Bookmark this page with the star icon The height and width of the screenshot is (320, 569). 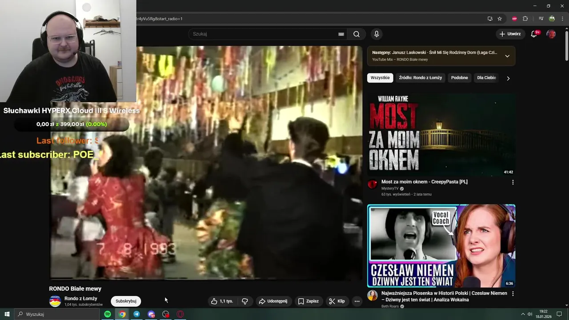coord(500,19)
